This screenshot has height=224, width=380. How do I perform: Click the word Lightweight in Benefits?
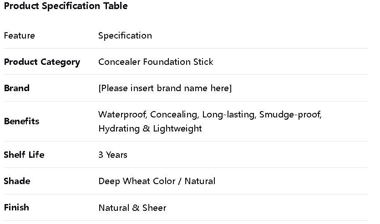(x=177, y=128)
